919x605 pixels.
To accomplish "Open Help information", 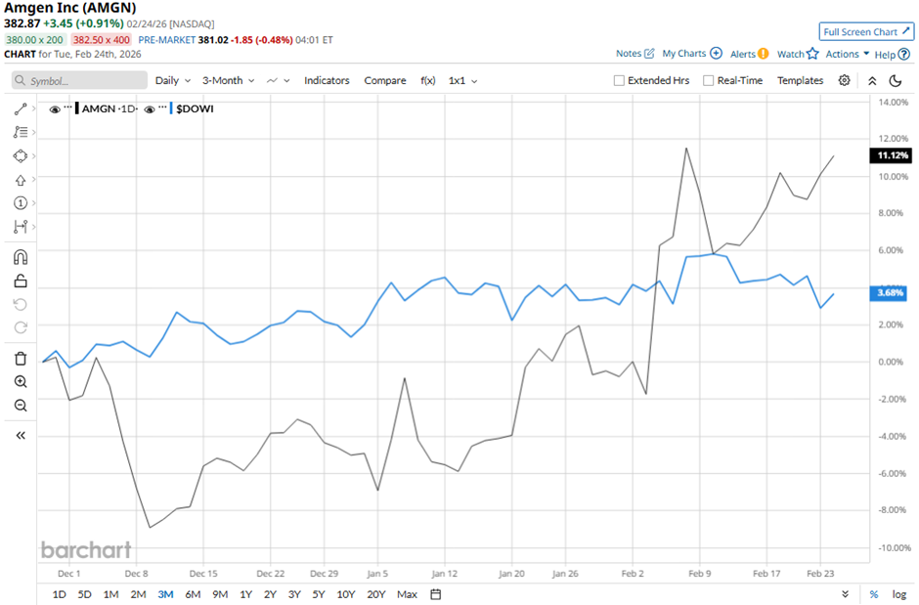I will (x=892, y=55).
